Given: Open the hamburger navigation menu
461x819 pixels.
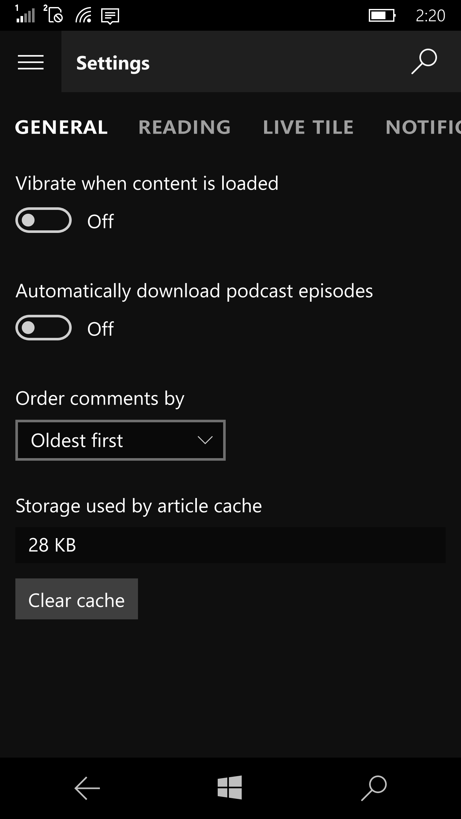Looking at the screenshot, I should click(x=31, y=62).
